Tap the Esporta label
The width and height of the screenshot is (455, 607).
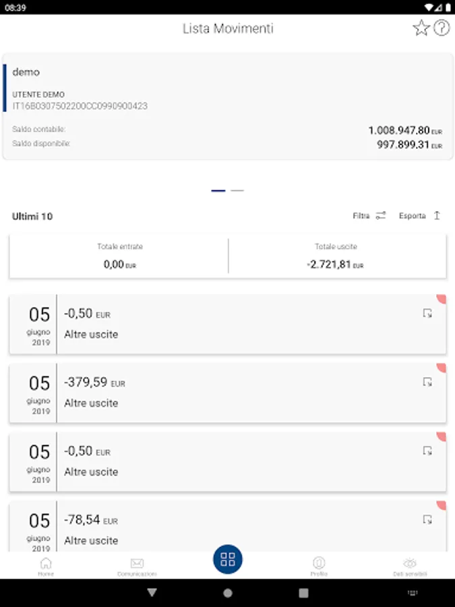(x=412, y=216)
